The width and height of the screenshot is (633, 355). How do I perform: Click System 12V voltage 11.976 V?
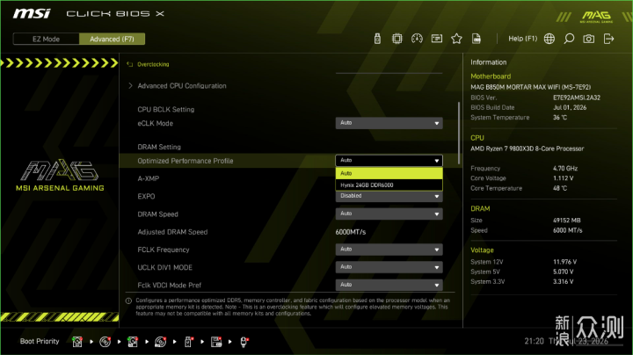(x=564, y=262)
